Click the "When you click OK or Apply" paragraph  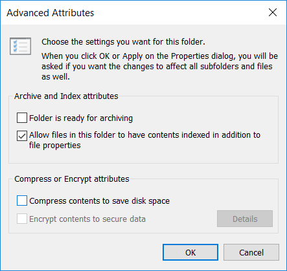pyautogui.click(x=159, y=66)
